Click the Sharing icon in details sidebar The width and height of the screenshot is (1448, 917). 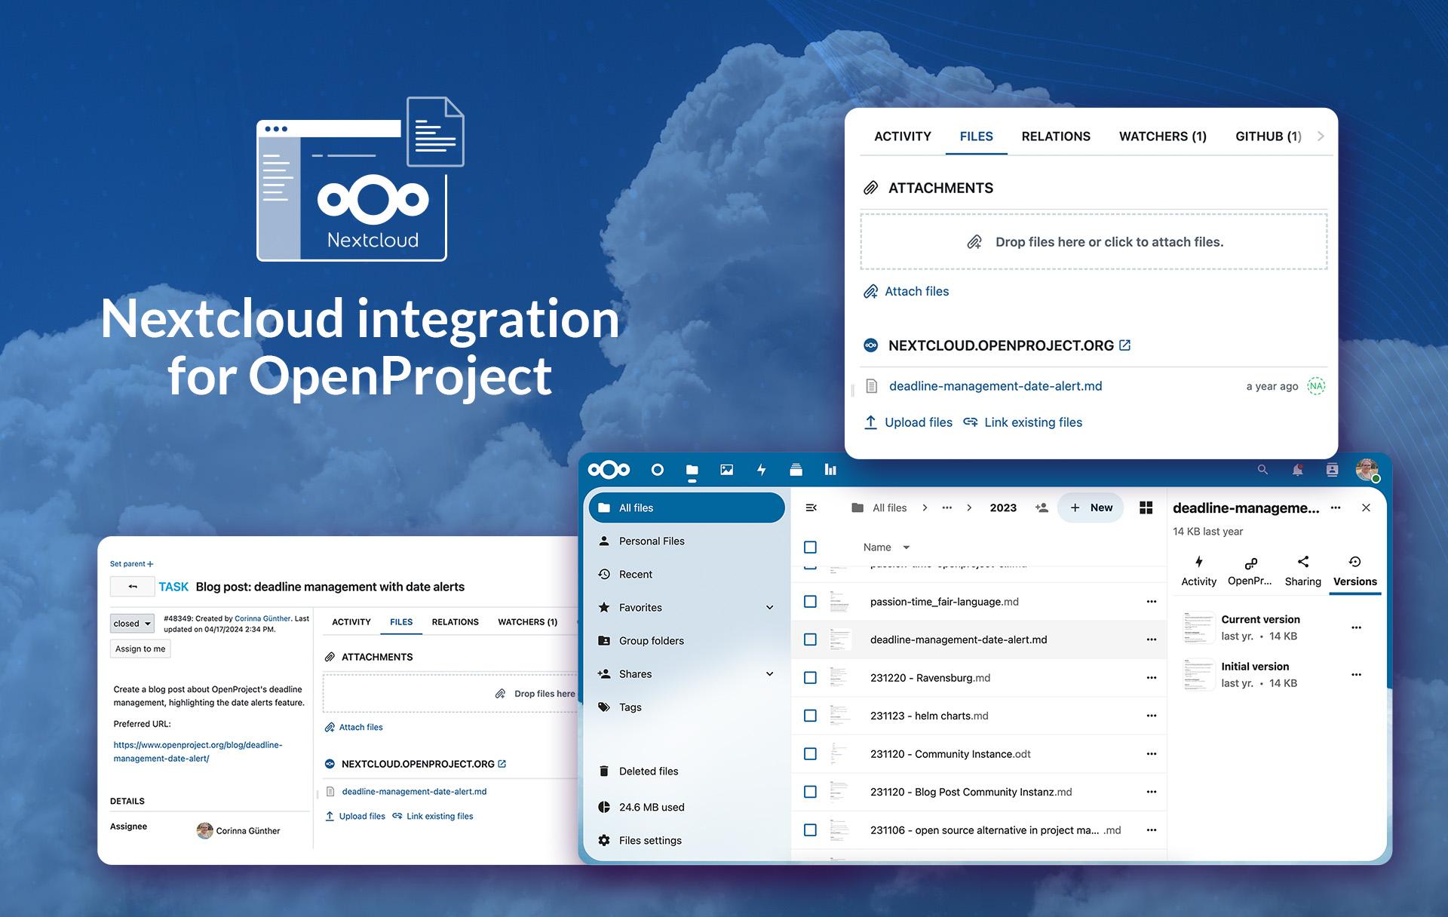pyautogui.click(x=1302, y=571)
